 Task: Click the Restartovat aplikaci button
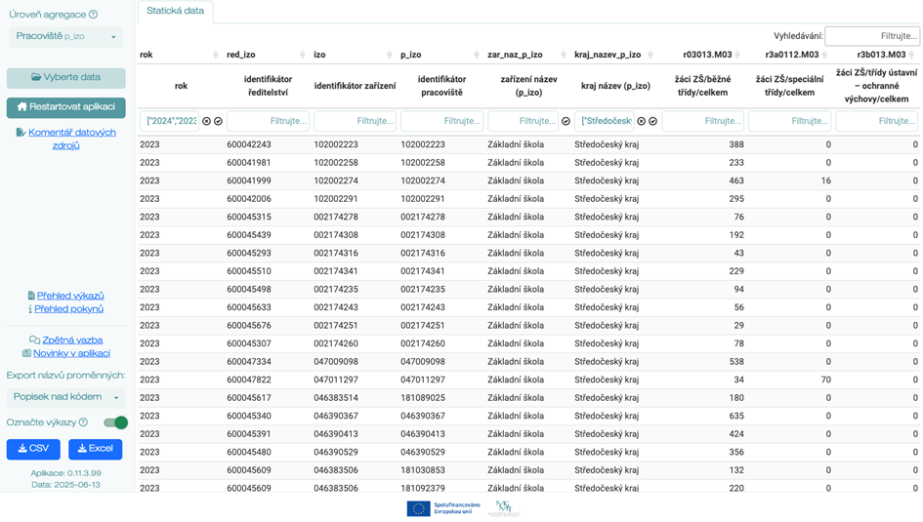coord(65,106)
